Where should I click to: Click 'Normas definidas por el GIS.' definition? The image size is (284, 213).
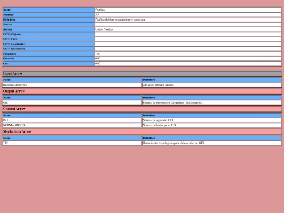pos(159,125)
